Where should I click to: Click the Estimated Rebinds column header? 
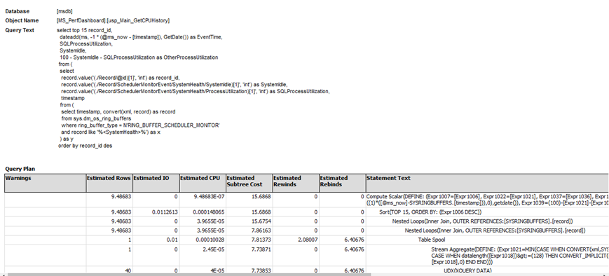[x=342, y=184]
